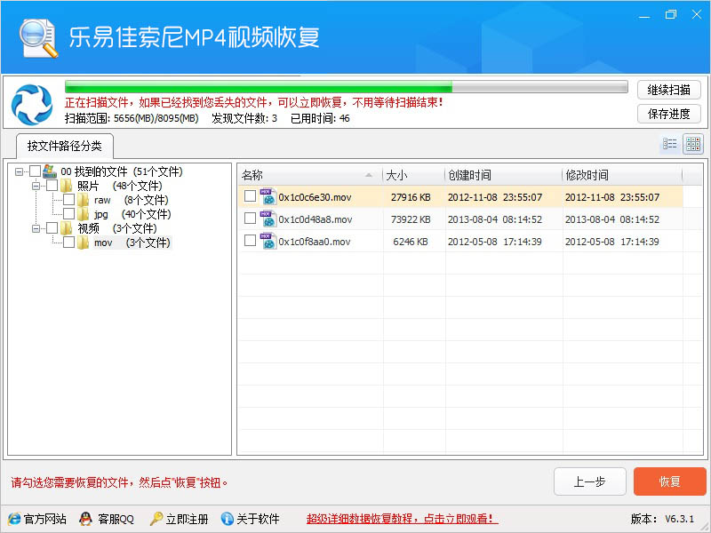Tick the checkbox for 0x1c0f8aa0.mov
Image resolution: width=711 pixels, height=533 pixels.
250,241
